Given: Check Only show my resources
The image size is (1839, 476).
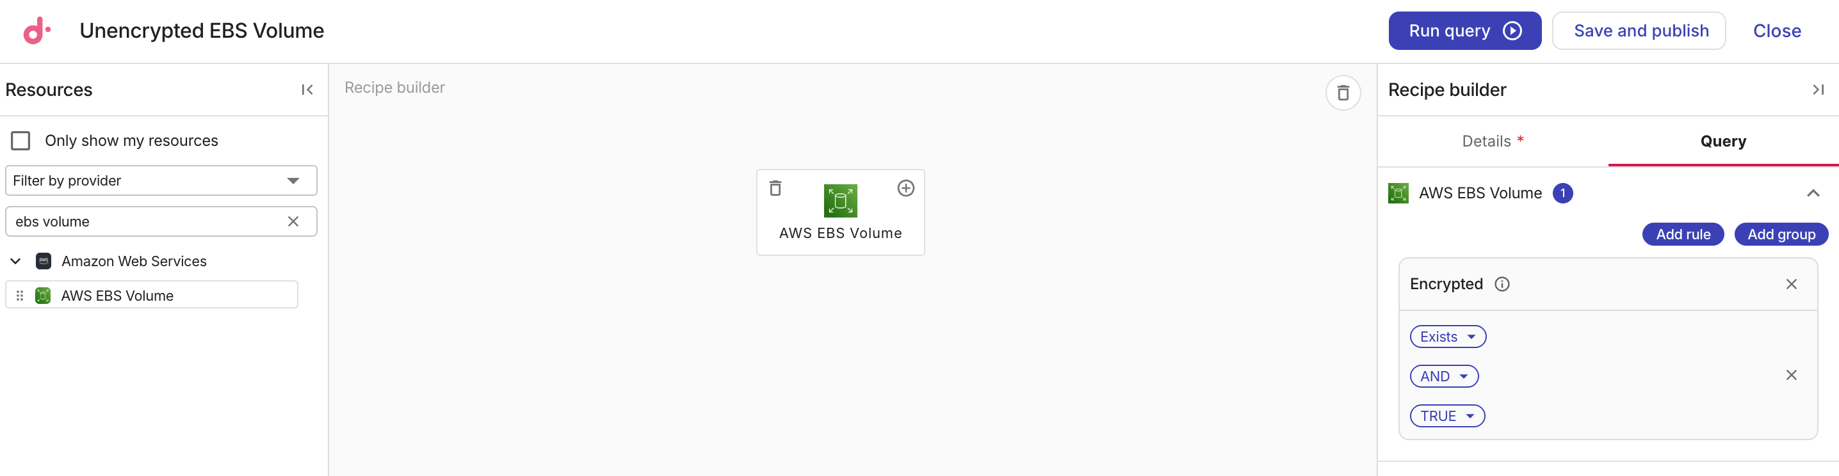Looking at the screenshot, I should pyautogui.click(x=20, y=141).
